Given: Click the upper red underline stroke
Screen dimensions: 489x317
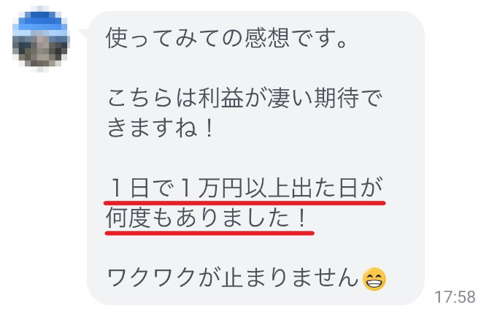Looking at the screenshot, I should click(x=244, y=203).
